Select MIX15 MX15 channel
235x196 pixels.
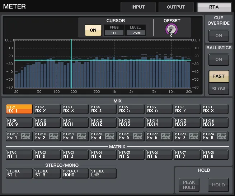pos(187,122)
